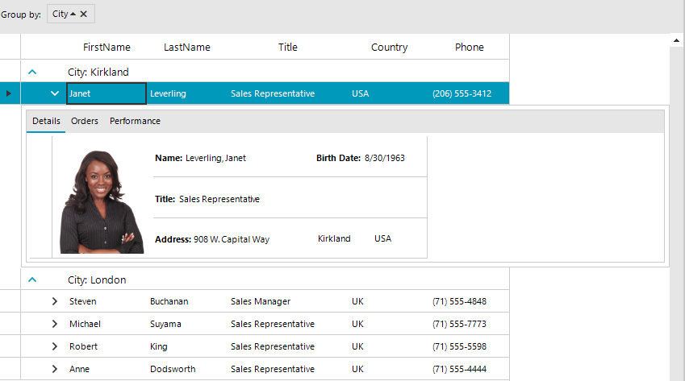Sort by Title column header

click(288, 47)
